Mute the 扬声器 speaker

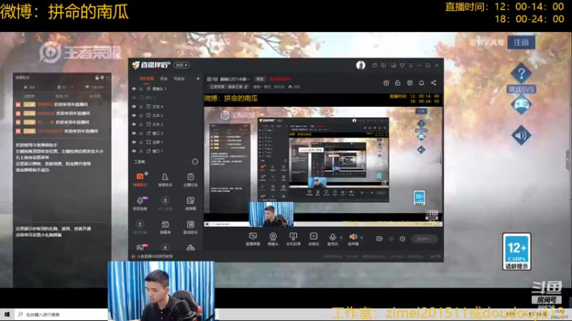pos(352,239)
